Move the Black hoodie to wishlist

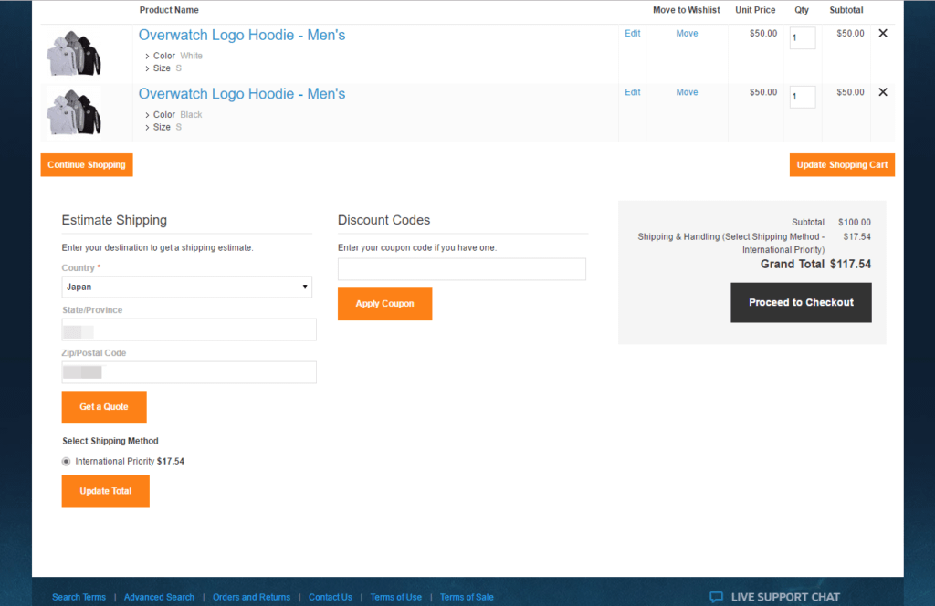tap(687, 92)
